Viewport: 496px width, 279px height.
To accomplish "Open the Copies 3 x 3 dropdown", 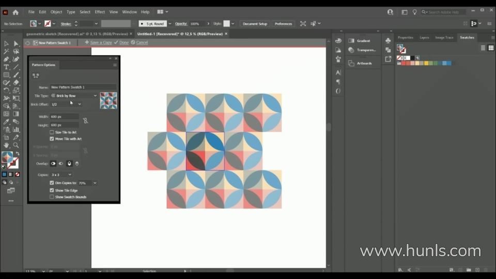I will (x=61, y=175).
